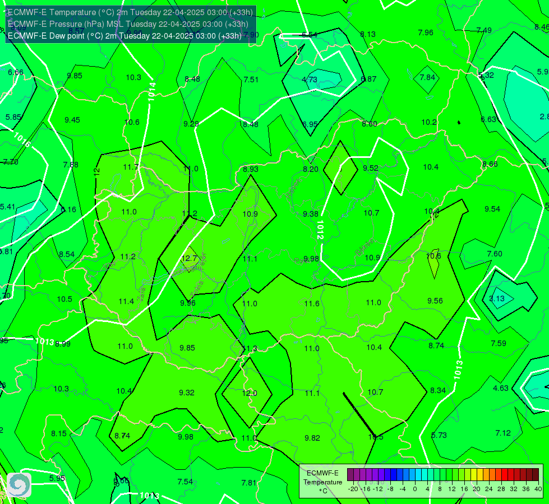Click the 9.52 temperature value
This screenshot has width=549, height=504.
pyautogui.click(x=371, y=168)
